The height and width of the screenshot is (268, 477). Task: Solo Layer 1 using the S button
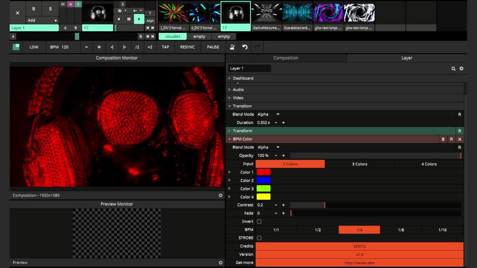pyautogui.click(x=50, y=9)
